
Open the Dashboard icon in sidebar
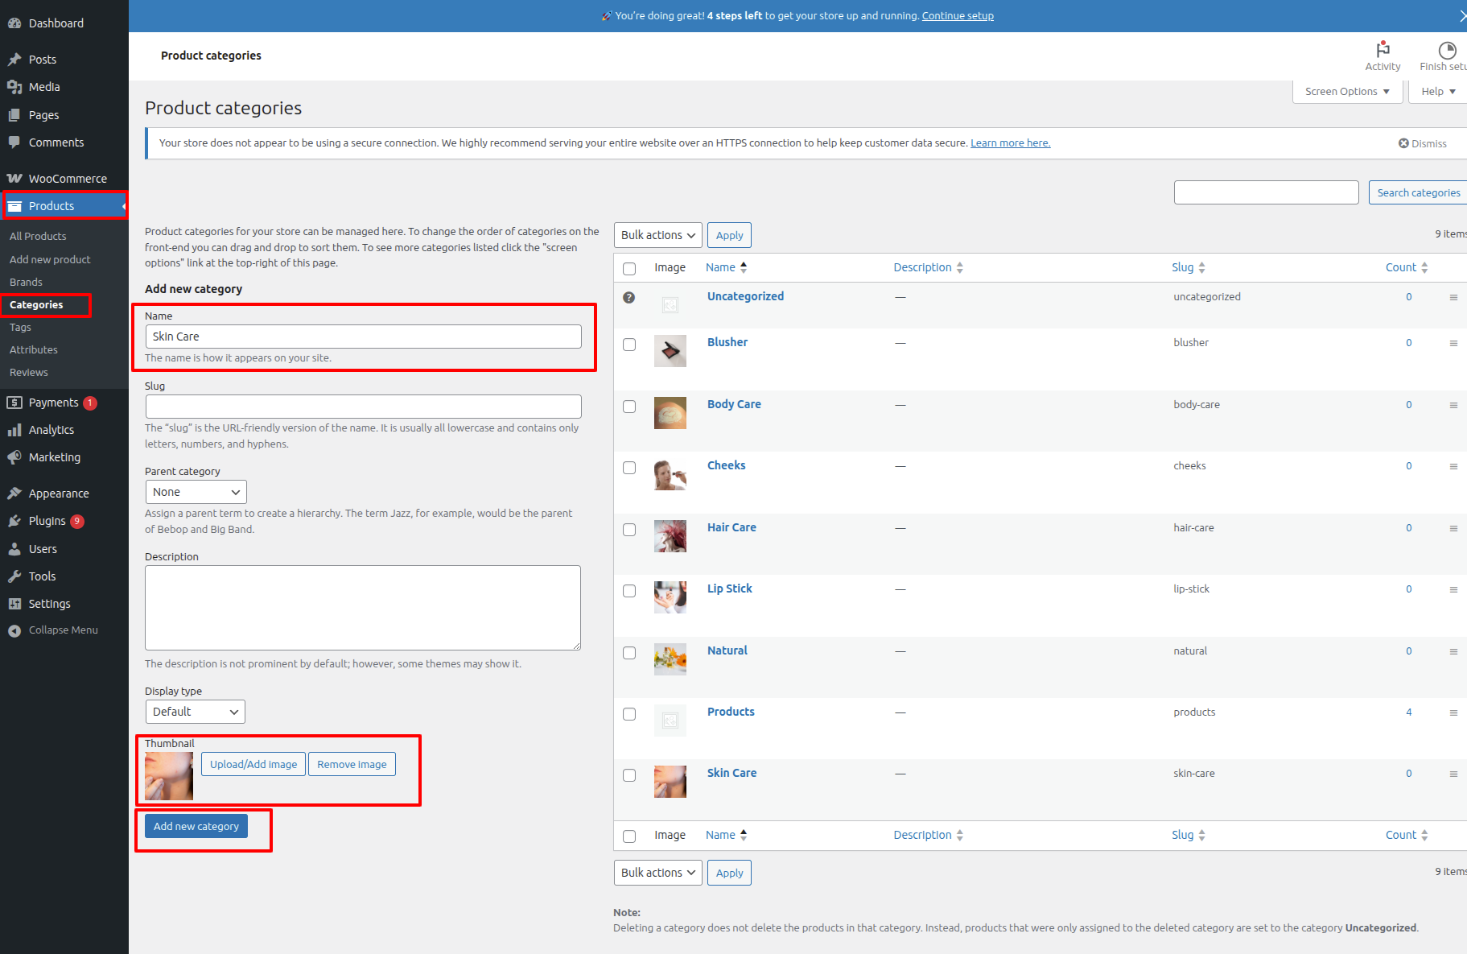click(x=14, y=23)
